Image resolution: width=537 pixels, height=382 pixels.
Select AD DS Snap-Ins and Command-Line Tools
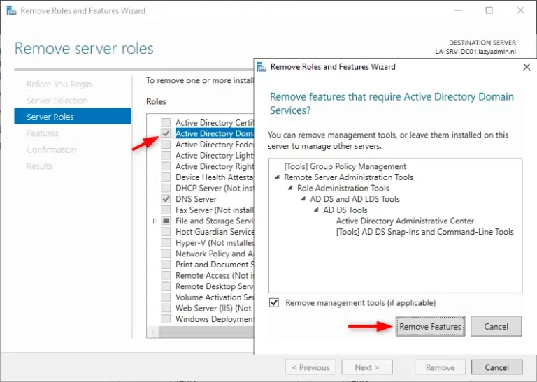pos(424,232)
